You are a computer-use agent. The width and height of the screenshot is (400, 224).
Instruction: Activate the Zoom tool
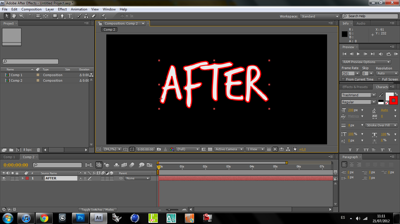click(21, 16)
